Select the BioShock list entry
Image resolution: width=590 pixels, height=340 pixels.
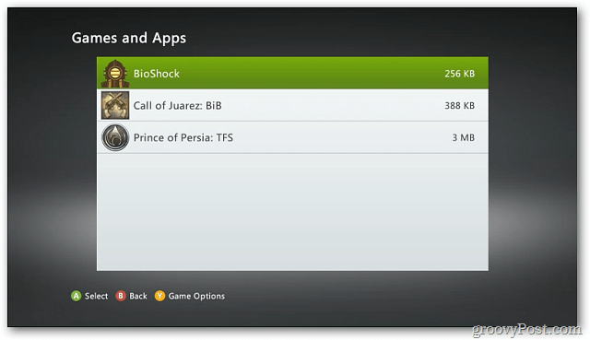tap(292, 74)
